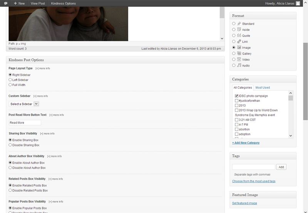Click the page scrollbar up arrow
Viewport: 308px width, 213px height.
(306, 2)
